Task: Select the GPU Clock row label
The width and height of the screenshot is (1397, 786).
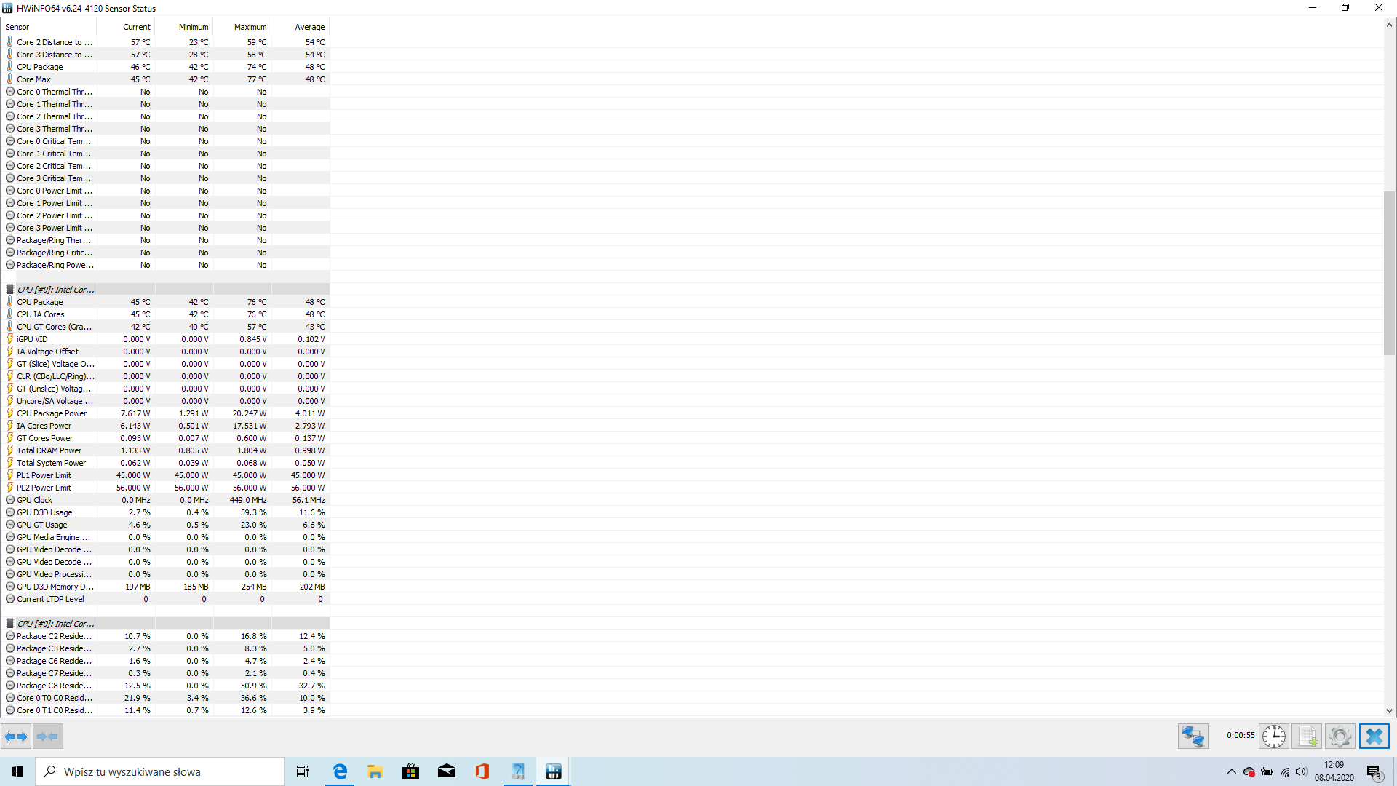Action: click(34, 500)
